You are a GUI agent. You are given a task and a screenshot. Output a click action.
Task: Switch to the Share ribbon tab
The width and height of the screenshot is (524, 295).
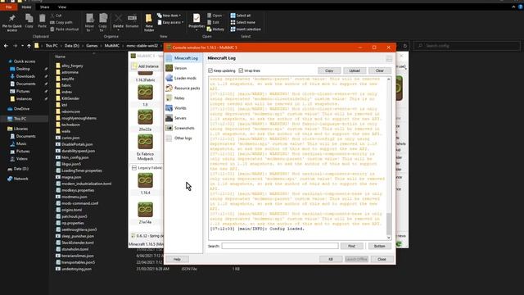[x=44, y=7]
